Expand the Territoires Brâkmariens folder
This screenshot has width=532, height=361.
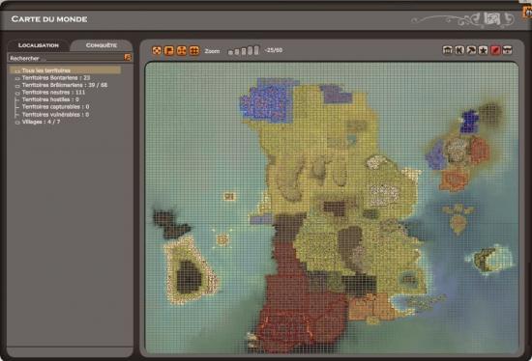coord(17,86)
